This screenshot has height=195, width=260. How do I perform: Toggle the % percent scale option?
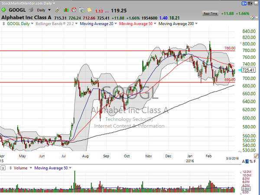pos(251,161)
